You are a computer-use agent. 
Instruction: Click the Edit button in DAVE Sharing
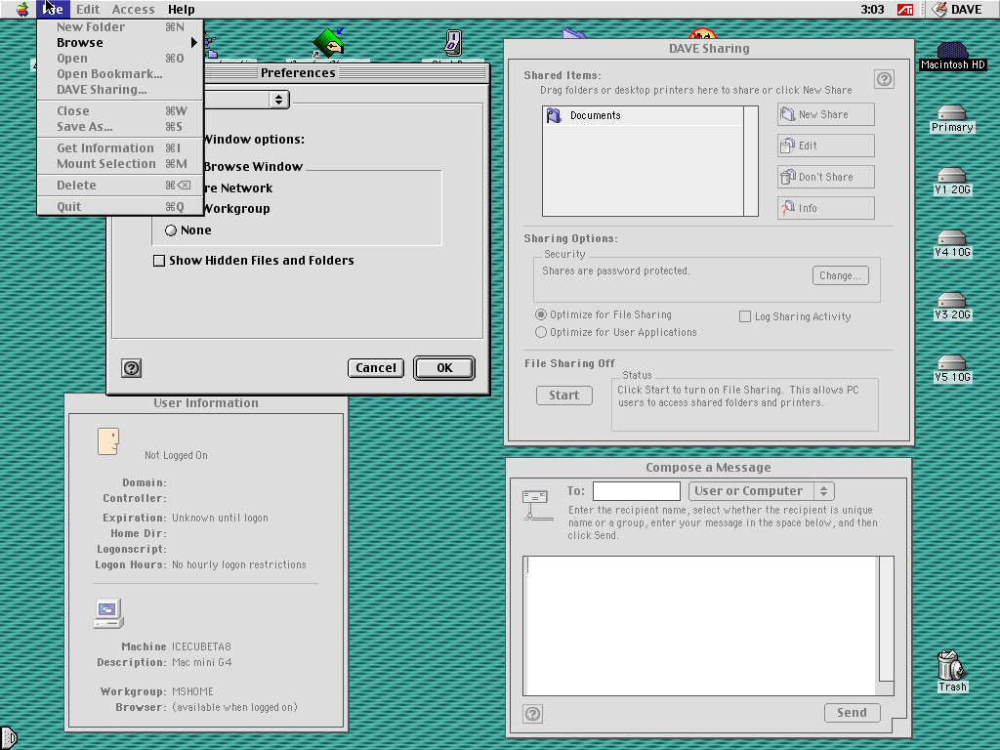[826, 146]
